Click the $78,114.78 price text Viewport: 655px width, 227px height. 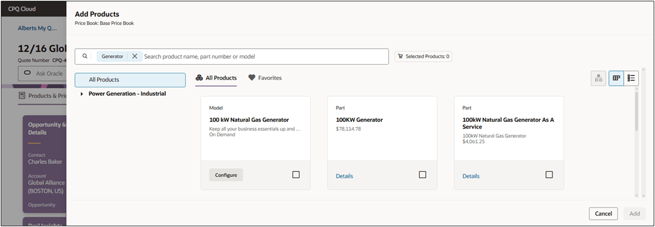[348, 129]
